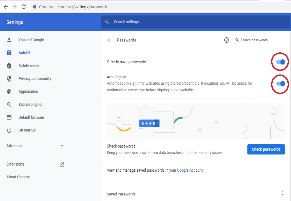This screenshot has height=201, width=291.
Task: Open Safety check section
Action: click(29, 66)
